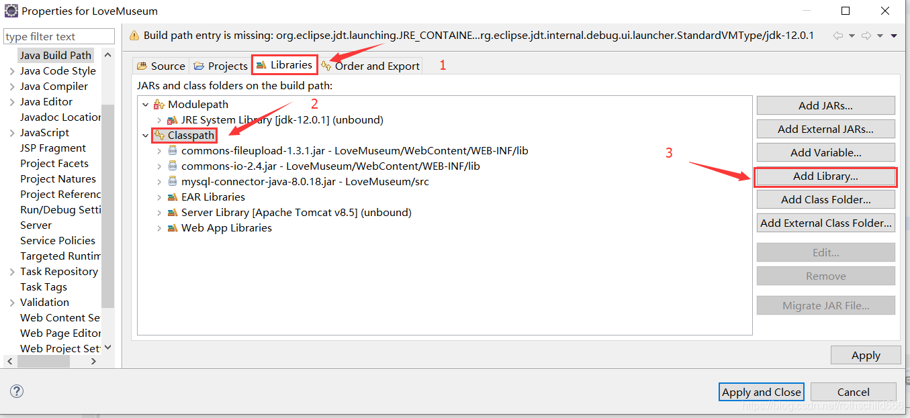Click the commons-fileupload-1.3.1.jar file icon
The image size is (910, 418).
click(x=173, y=151)
